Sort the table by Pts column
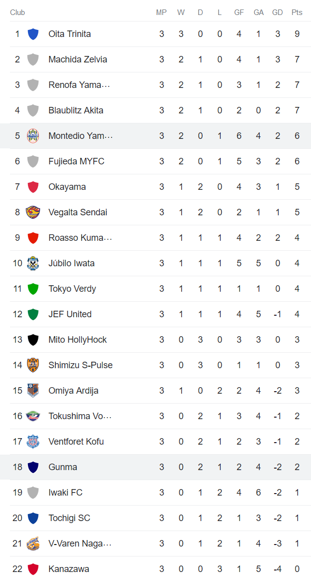The image size is (311, 580). 297,12
